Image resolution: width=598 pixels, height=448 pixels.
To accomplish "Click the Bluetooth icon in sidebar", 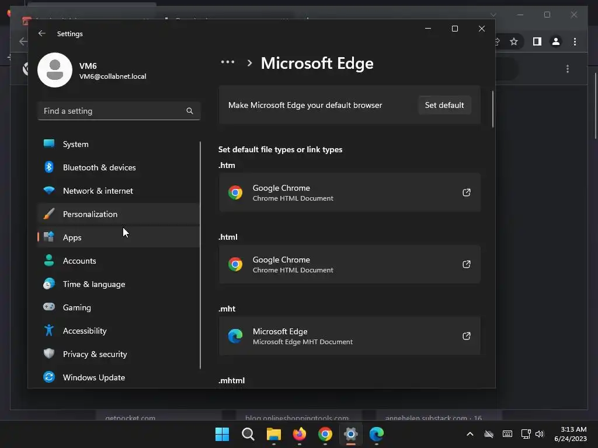I will [49, 167].
